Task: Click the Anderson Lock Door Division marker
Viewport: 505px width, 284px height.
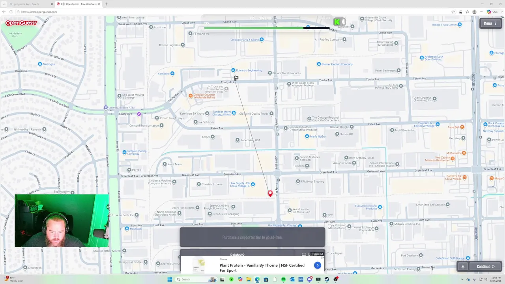Action: click(421, 58)
